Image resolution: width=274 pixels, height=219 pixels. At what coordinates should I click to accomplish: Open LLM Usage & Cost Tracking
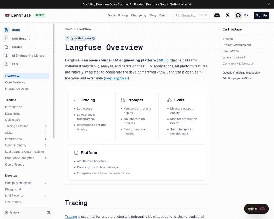point(24,152)
